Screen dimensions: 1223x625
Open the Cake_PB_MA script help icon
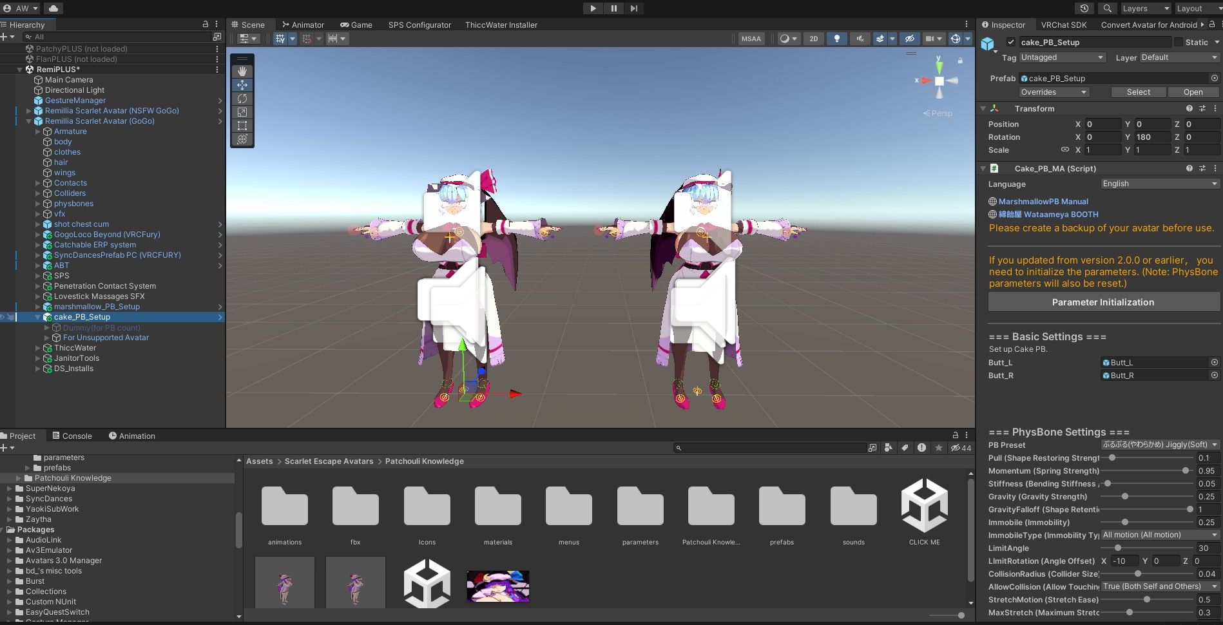coord(1189,169)
